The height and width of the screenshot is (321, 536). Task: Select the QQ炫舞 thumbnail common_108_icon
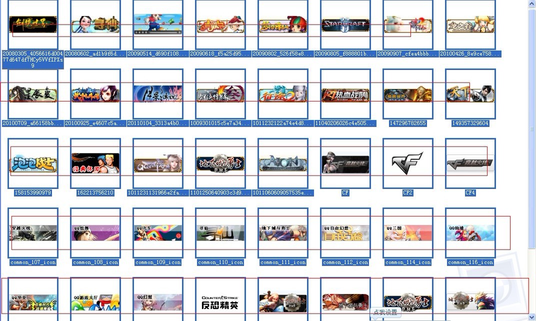pos(95,233)
